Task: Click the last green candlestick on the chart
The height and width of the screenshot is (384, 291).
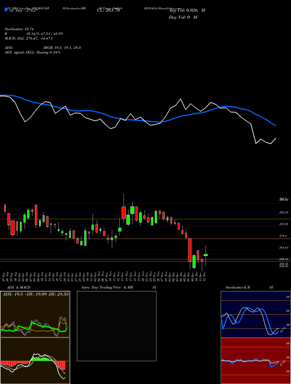Action: (x=206, y=255)
